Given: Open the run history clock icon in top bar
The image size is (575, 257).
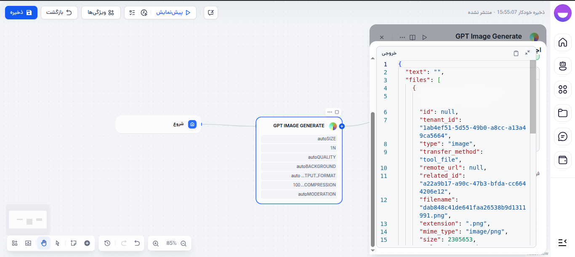Looking at the screenshot, I should pos(144,13).
